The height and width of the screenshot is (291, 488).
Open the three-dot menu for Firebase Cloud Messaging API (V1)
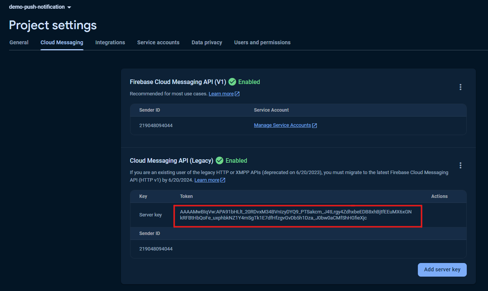click(x=460, y=87)
